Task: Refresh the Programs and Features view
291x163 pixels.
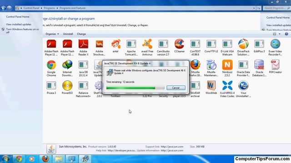Action: 259,8
